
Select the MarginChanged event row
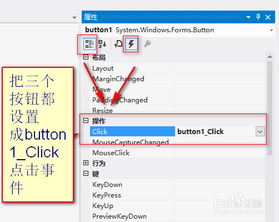[177, 79]
